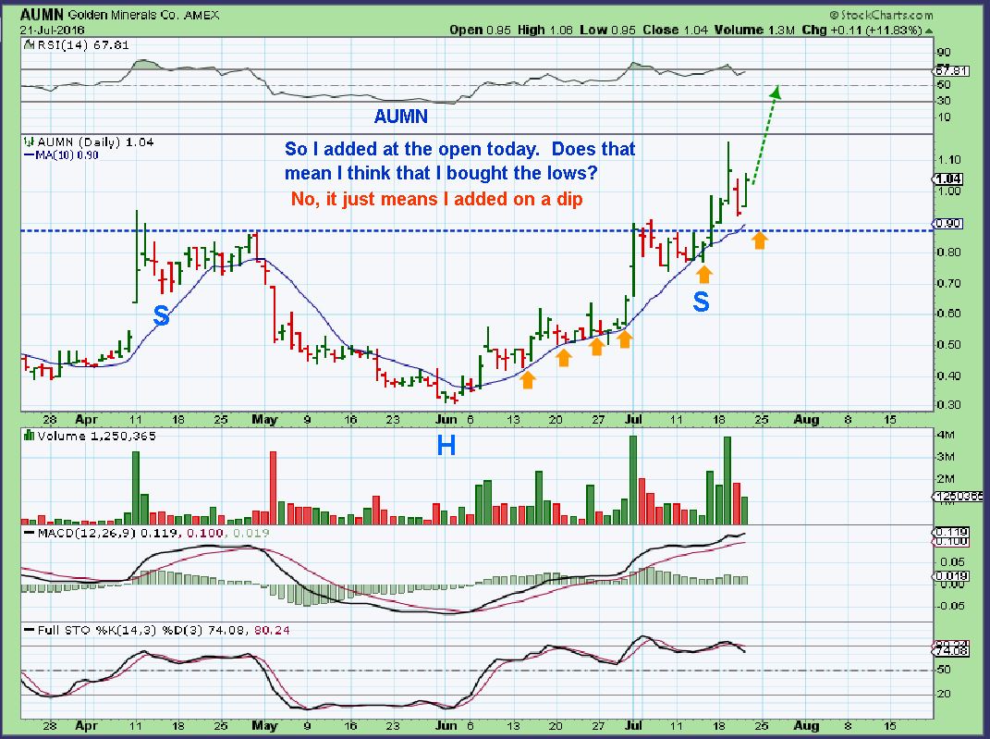Click the Full STO legend line marker
990x739 pixels.
[29, 631]
